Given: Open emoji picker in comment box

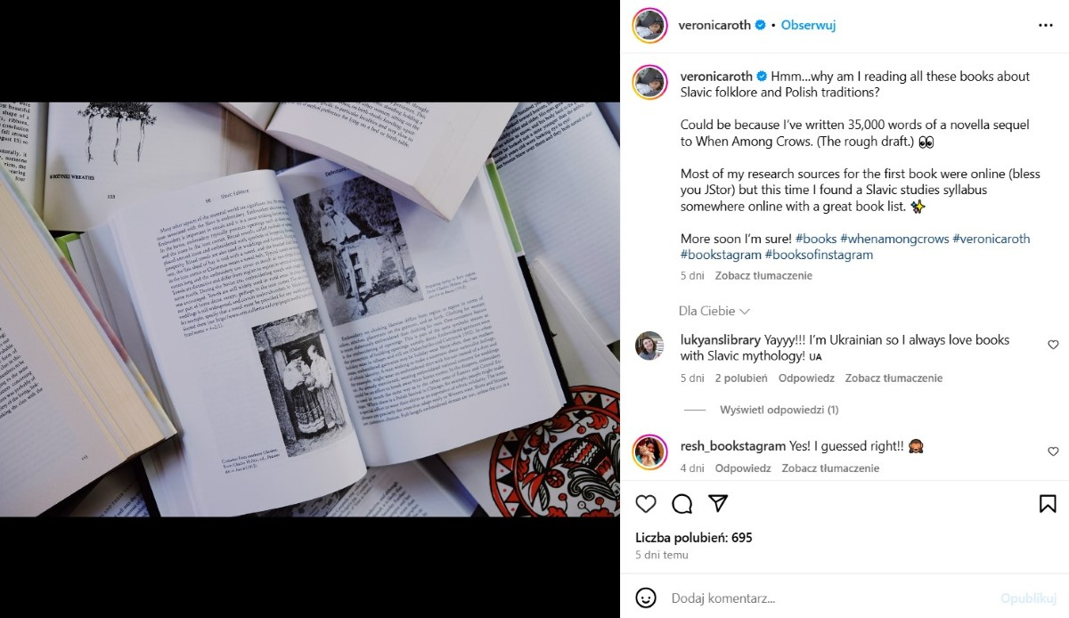Looking at the screenshot, I should [646, 598].
